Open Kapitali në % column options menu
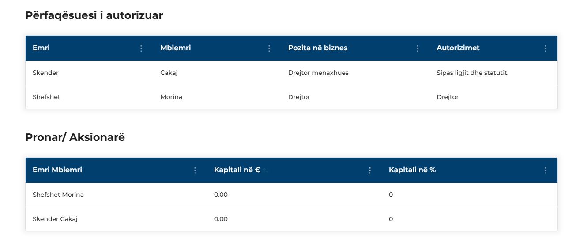 tap(546, 170)
